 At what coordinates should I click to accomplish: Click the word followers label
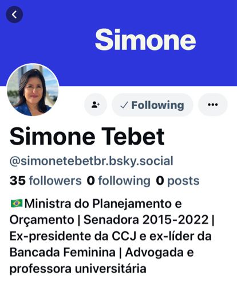pos(56,181)
